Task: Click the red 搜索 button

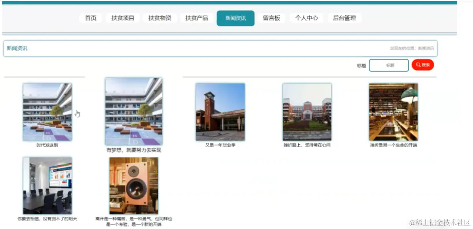Action: pos(423,65)
